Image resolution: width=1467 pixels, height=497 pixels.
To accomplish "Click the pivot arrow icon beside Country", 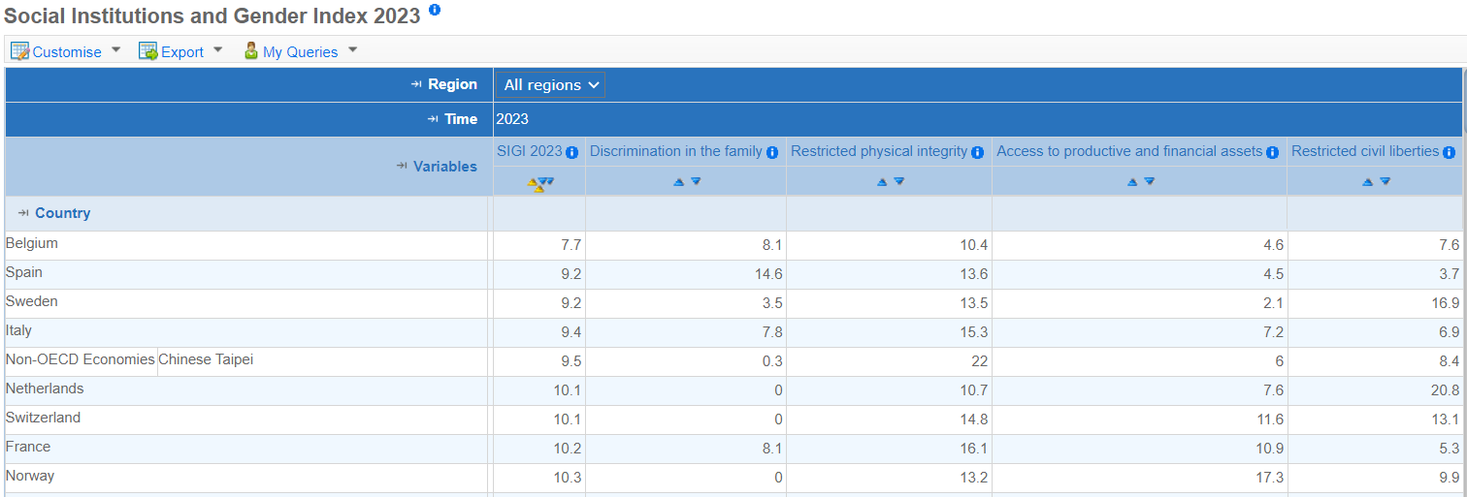I will (x=24, y=213).
